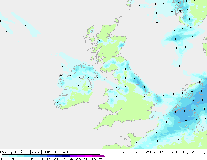Click the 'Su 26-07-2026' date text

coord(137,152)
